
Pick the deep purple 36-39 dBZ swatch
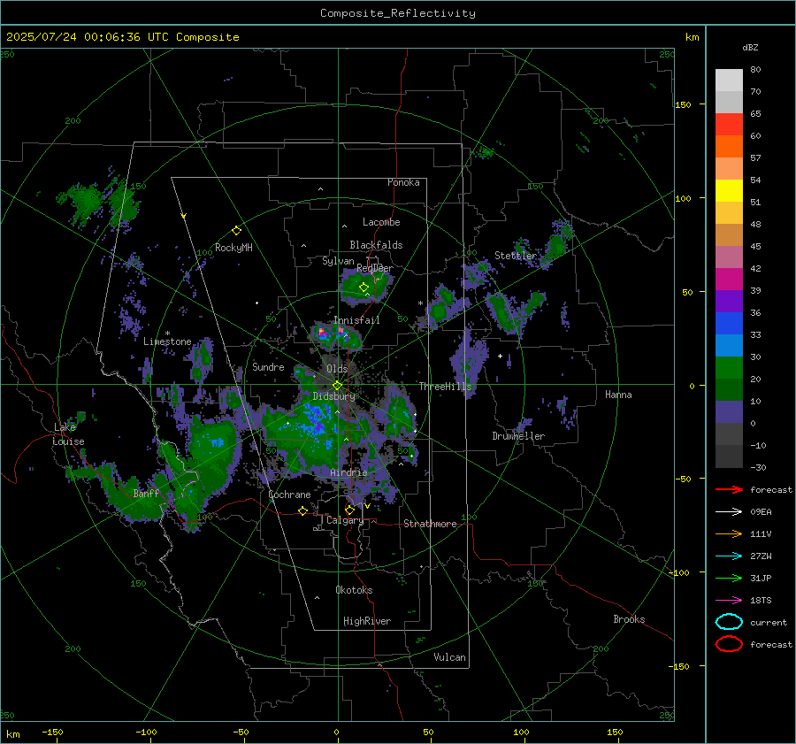(x=729, y=302)
